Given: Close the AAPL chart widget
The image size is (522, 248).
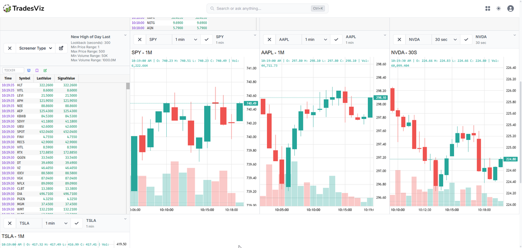Looking at the screenshot, I should click(x=269, y=39).
